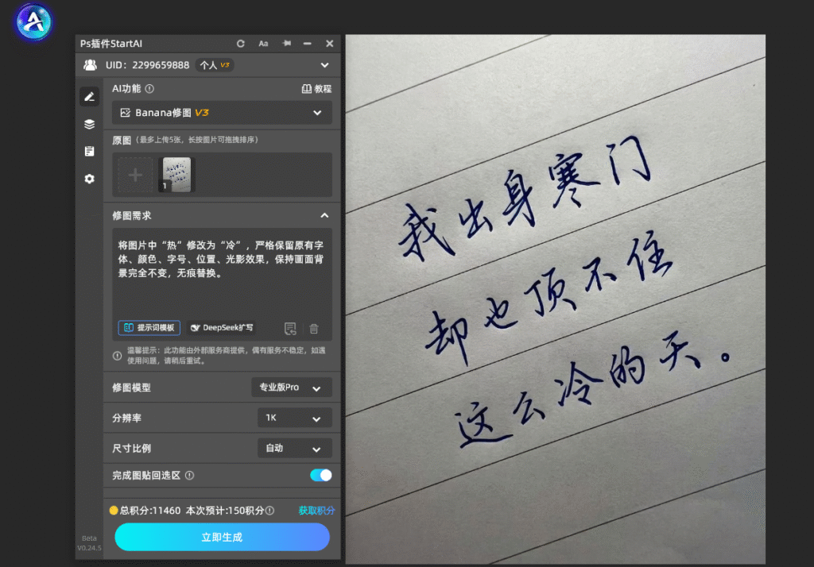The width and height of the screenshot is (814, 567).
Task: Minimize the StartAI plugin panel
Action: pyautogui.click(x=308, y=44)
